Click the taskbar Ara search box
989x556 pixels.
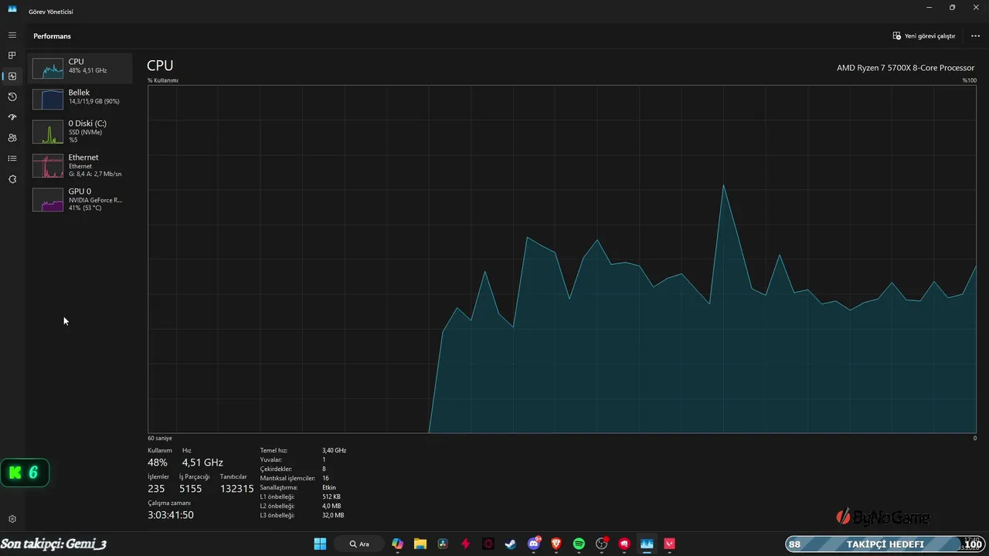pyautogui.click(x=361, y=544)
